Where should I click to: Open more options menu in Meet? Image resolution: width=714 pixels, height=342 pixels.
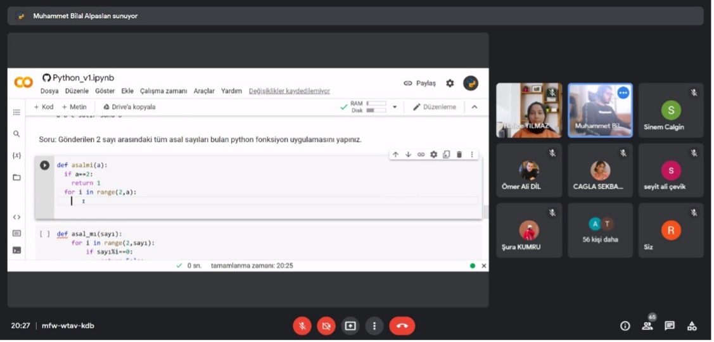tap(374, 326)
